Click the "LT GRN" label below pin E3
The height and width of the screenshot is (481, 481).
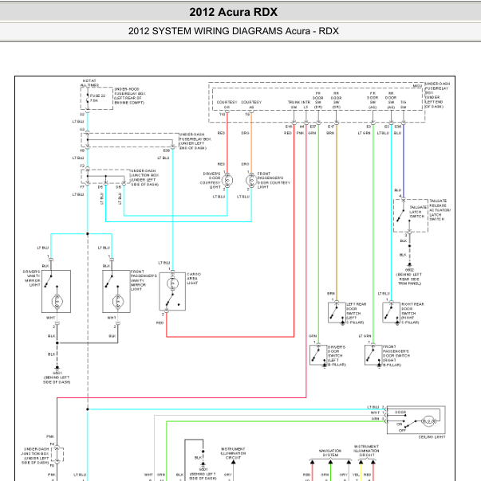[364, 133]
